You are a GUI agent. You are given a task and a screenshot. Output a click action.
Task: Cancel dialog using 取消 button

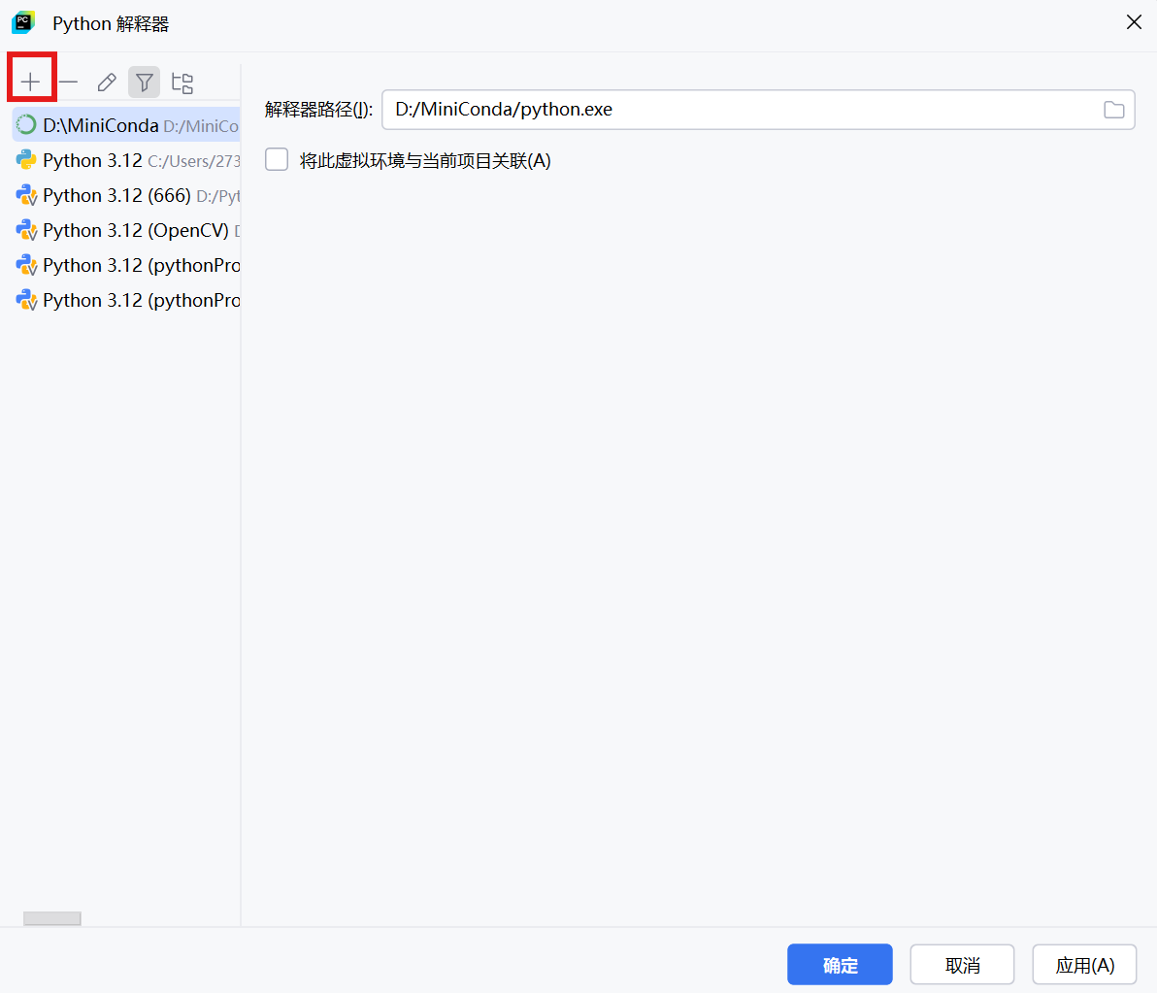point(962,964)
